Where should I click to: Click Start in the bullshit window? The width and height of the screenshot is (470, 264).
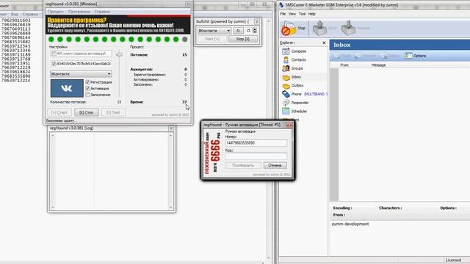(212, 39)
